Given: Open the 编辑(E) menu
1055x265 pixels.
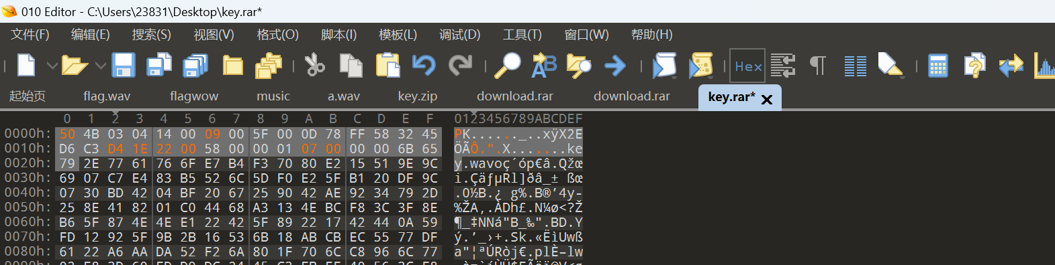Looking at the screenshot, I should click(91, 34).
